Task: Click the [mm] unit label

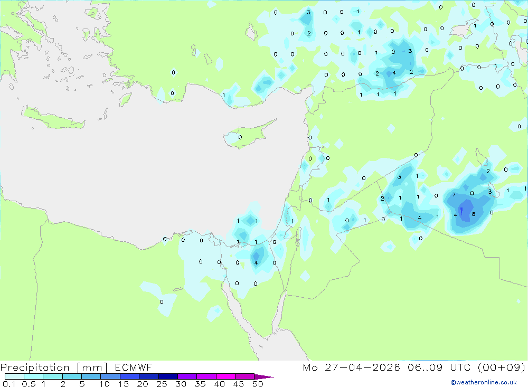Action: click(92, 367)
